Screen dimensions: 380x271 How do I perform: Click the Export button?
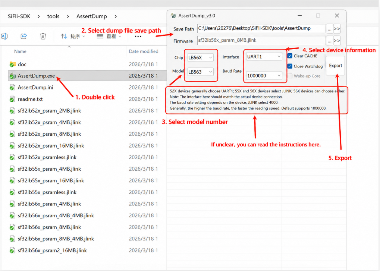[x=335, y=66]
